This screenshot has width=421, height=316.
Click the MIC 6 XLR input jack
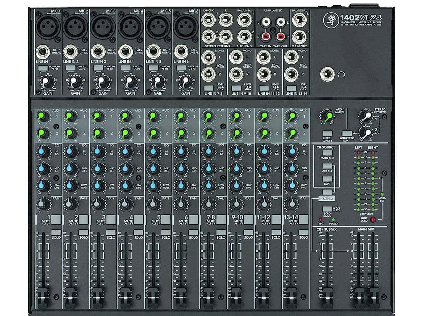pos(186,28)
